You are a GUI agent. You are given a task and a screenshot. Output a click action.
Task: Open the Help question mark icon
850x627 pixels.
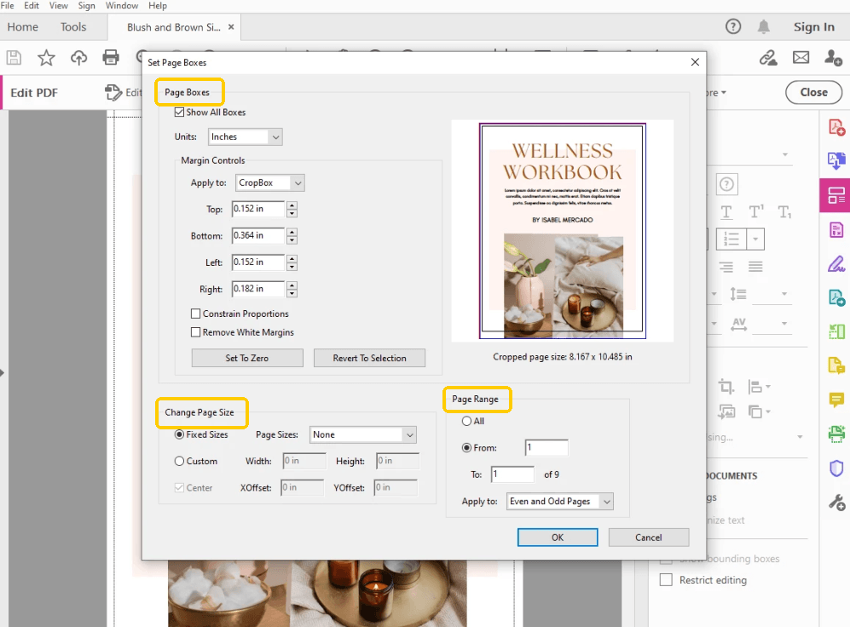(733, 26)
